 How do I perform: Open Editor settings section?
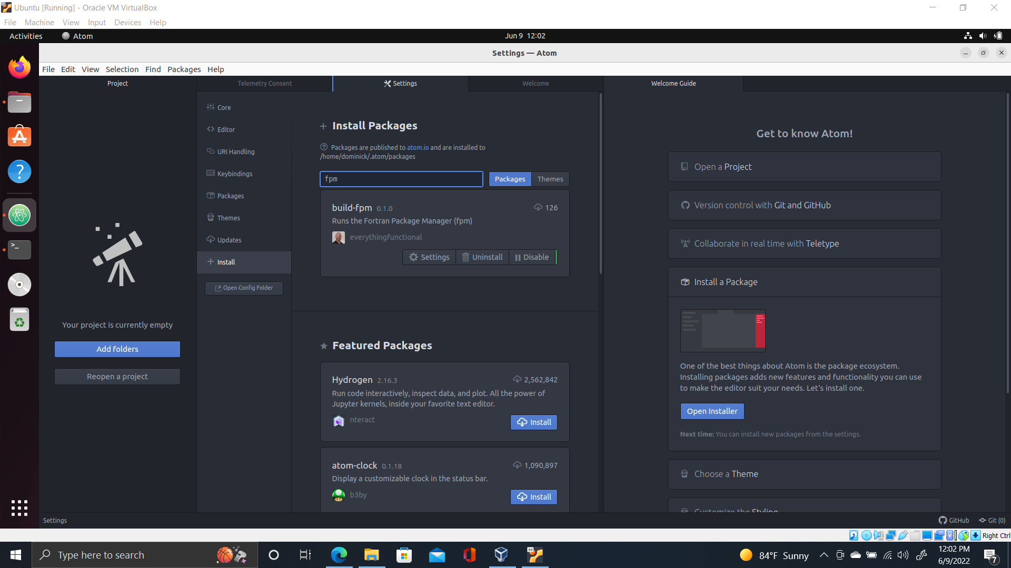pos(244,129)
